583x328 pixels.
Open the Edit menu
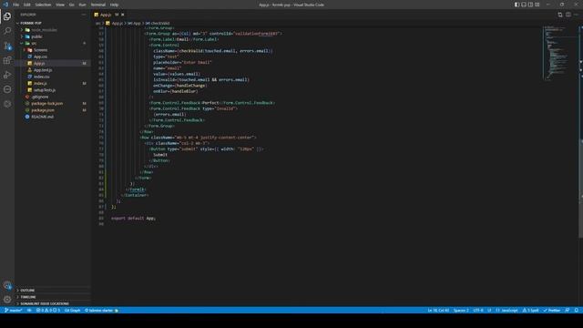(x=27, y=5)
